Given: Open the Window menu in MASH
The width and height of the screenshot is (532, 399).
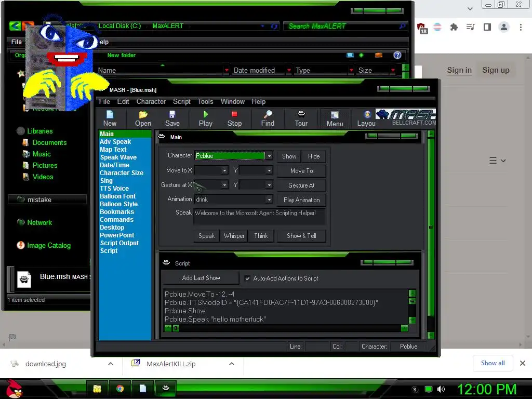Looking at the screenshot, I should click(232, 101).
